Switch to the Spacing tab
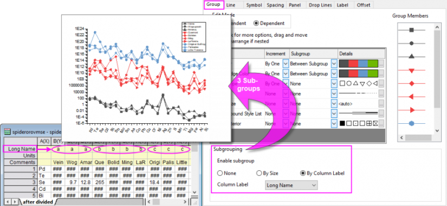Screen dimensions: 447x206 click(276, 5)
